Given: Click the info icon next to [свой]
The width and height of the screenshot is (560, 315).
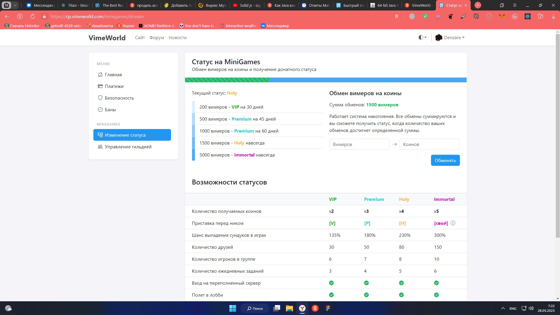Looking at the screenshot, I should [x=453, y=223].
